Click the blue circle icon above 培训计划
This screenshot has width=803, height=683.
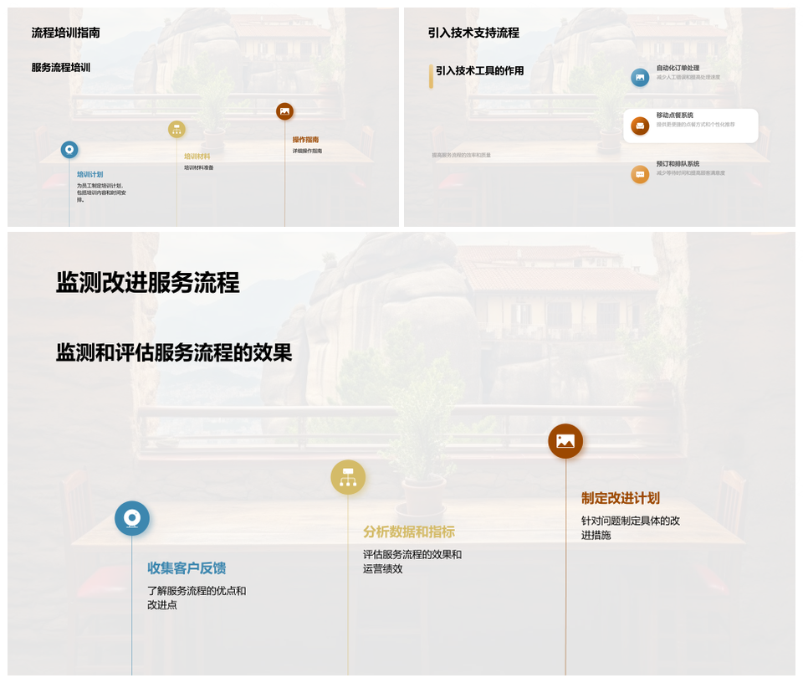point(69,150)
